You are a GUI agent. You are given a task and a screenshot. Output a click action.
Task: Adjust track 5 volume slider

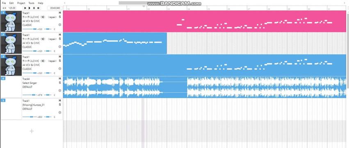[x=30, y=117]
